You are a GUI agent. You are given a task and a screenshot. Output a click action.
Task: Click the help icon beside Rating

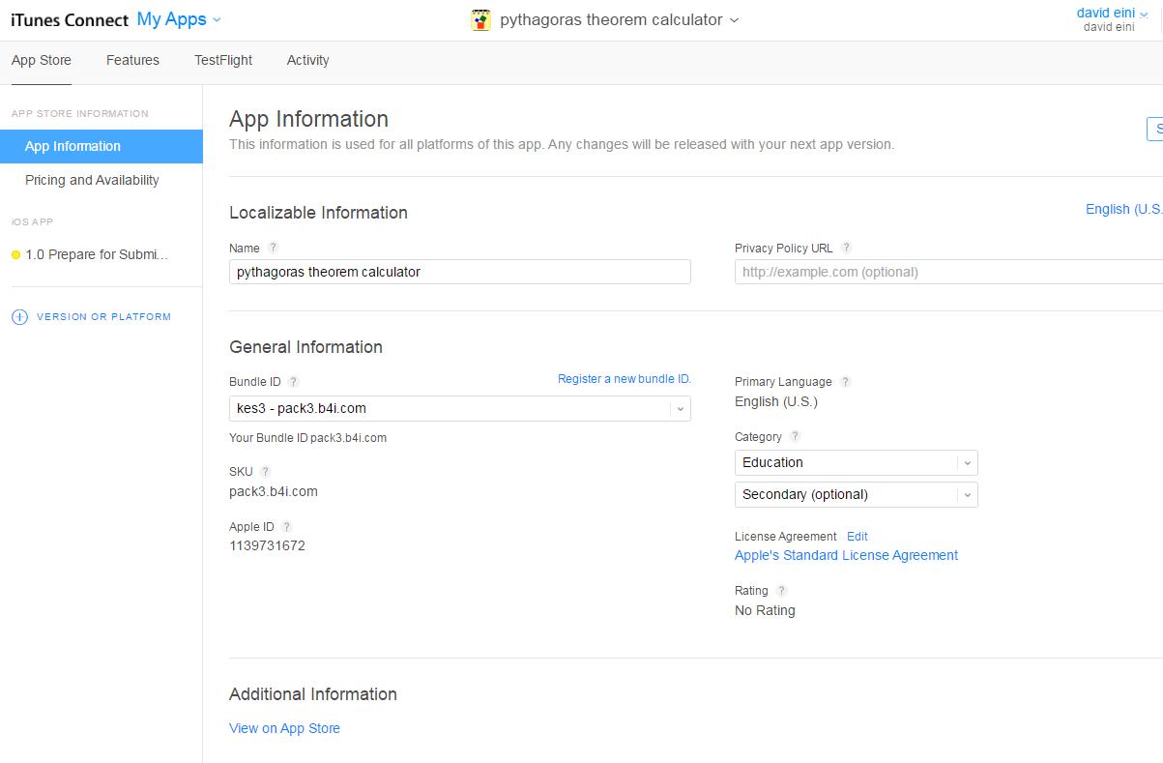click(x=781, y=591)
